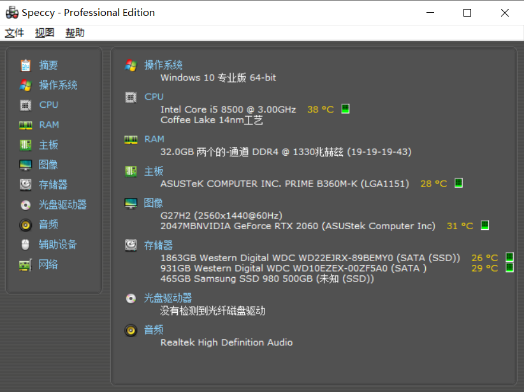Image resolution: width=524 pixels, height=392 pixels.
Task: Click the ASUSTeK PRIME B360M-K line
Action: point(285,184)
